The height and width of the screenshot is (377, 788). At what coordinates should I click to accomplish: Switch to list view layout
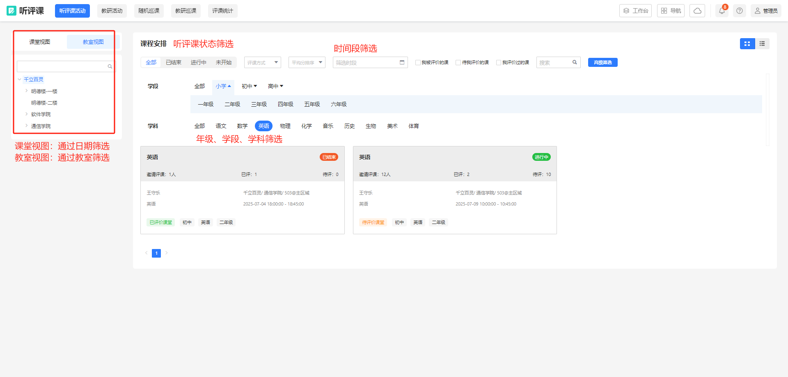pos(762,44)
